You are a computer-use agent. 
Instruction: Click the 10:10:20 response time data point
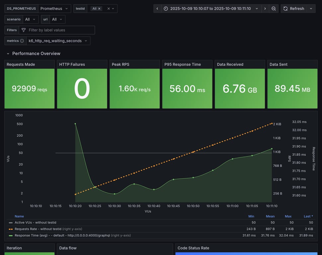(x=75, y=124)
